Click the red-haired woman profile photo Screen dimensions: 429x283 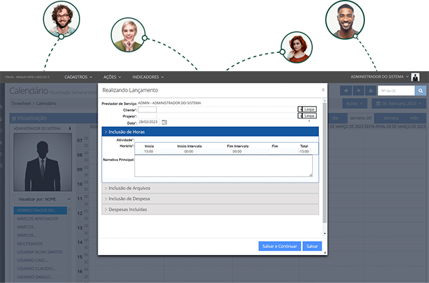[294, 48]
